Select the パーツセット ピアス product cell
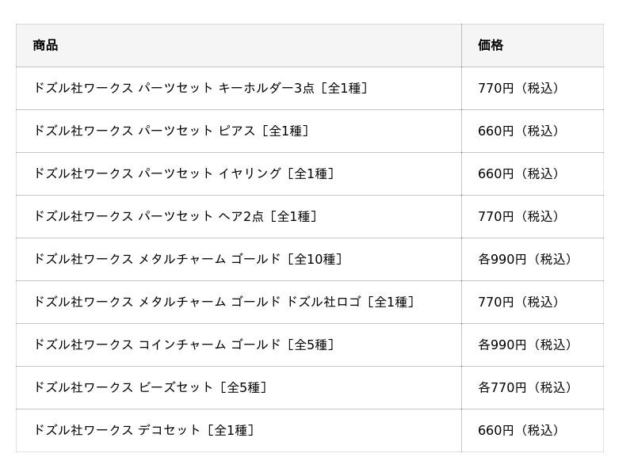Viewport: 634px width, 476px height. [170, 131]
